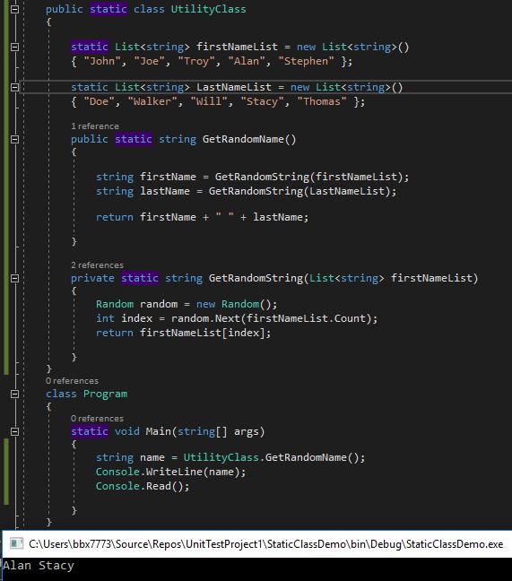Screen dimensions: 512x581
Task: Click the "Stacy" string literal
Action: click(x=263, y=101)
